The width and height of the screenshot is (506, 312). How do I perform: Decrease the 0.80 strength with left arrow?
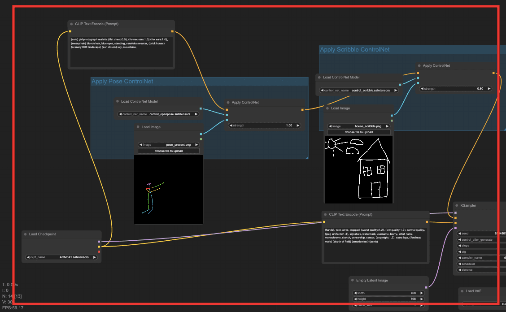click(422, 89)
